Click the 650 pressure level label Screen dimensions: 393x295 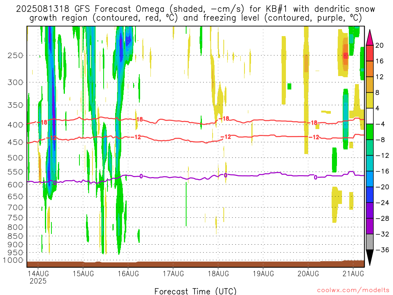point(15,196)
